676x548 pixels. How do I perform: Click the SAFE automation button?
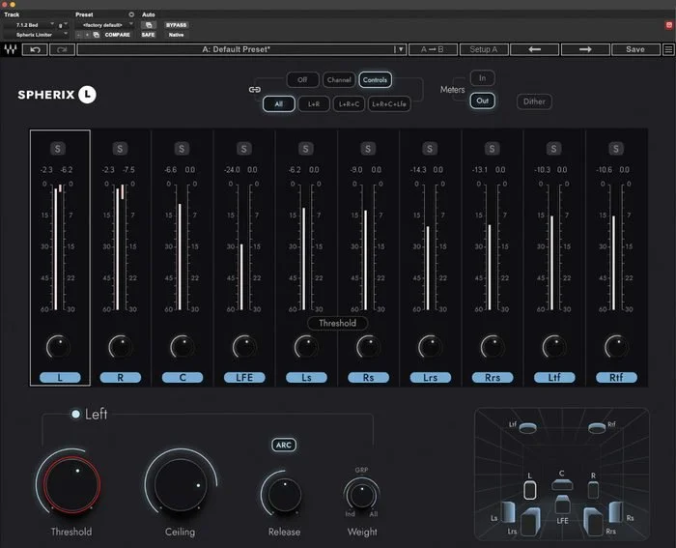[x=149, y=35]
